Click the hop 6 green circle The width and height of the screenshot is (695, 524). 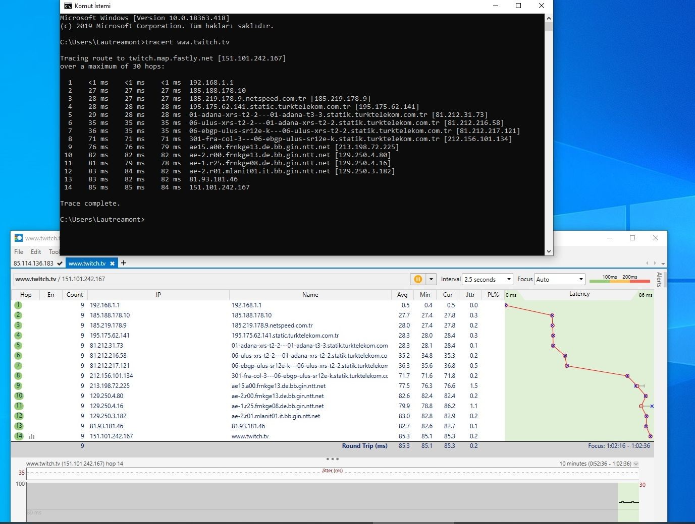[18, 356]
